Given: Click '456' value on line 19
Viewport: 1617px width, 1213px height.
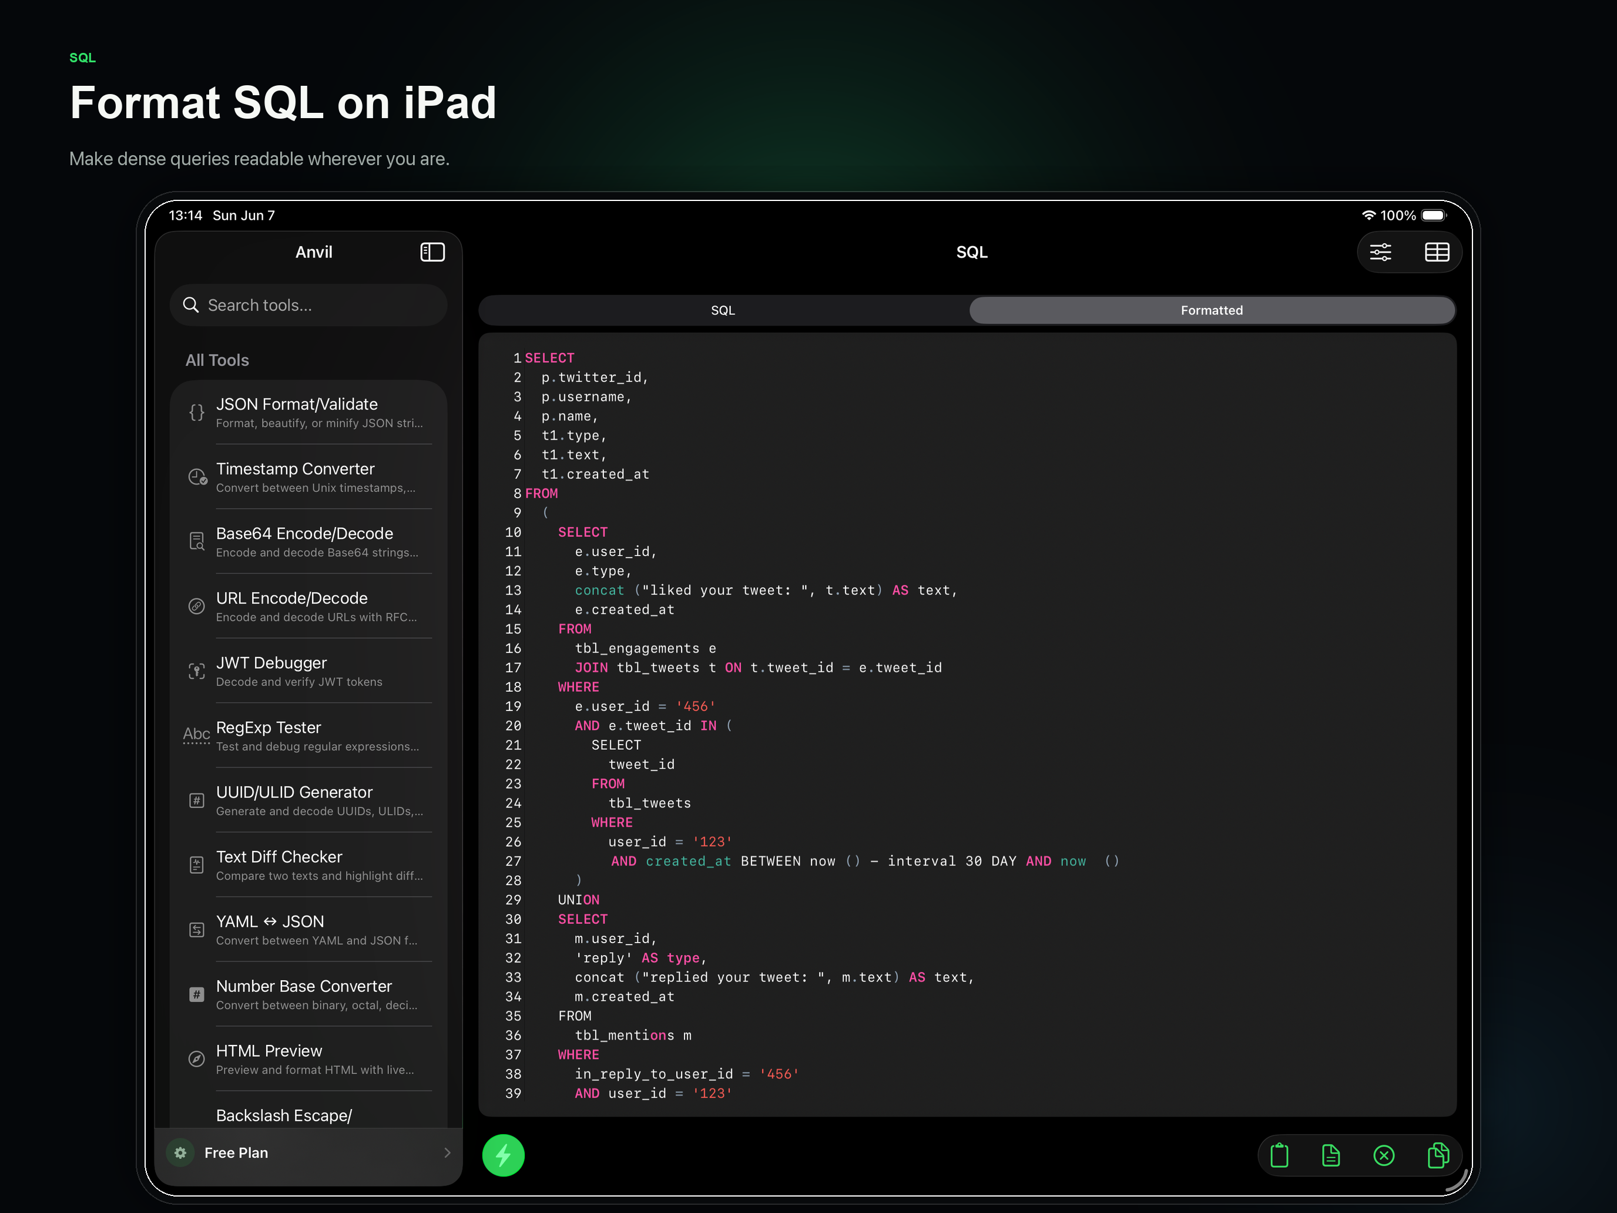Looking at the screenshot, I should click(696, 706).
